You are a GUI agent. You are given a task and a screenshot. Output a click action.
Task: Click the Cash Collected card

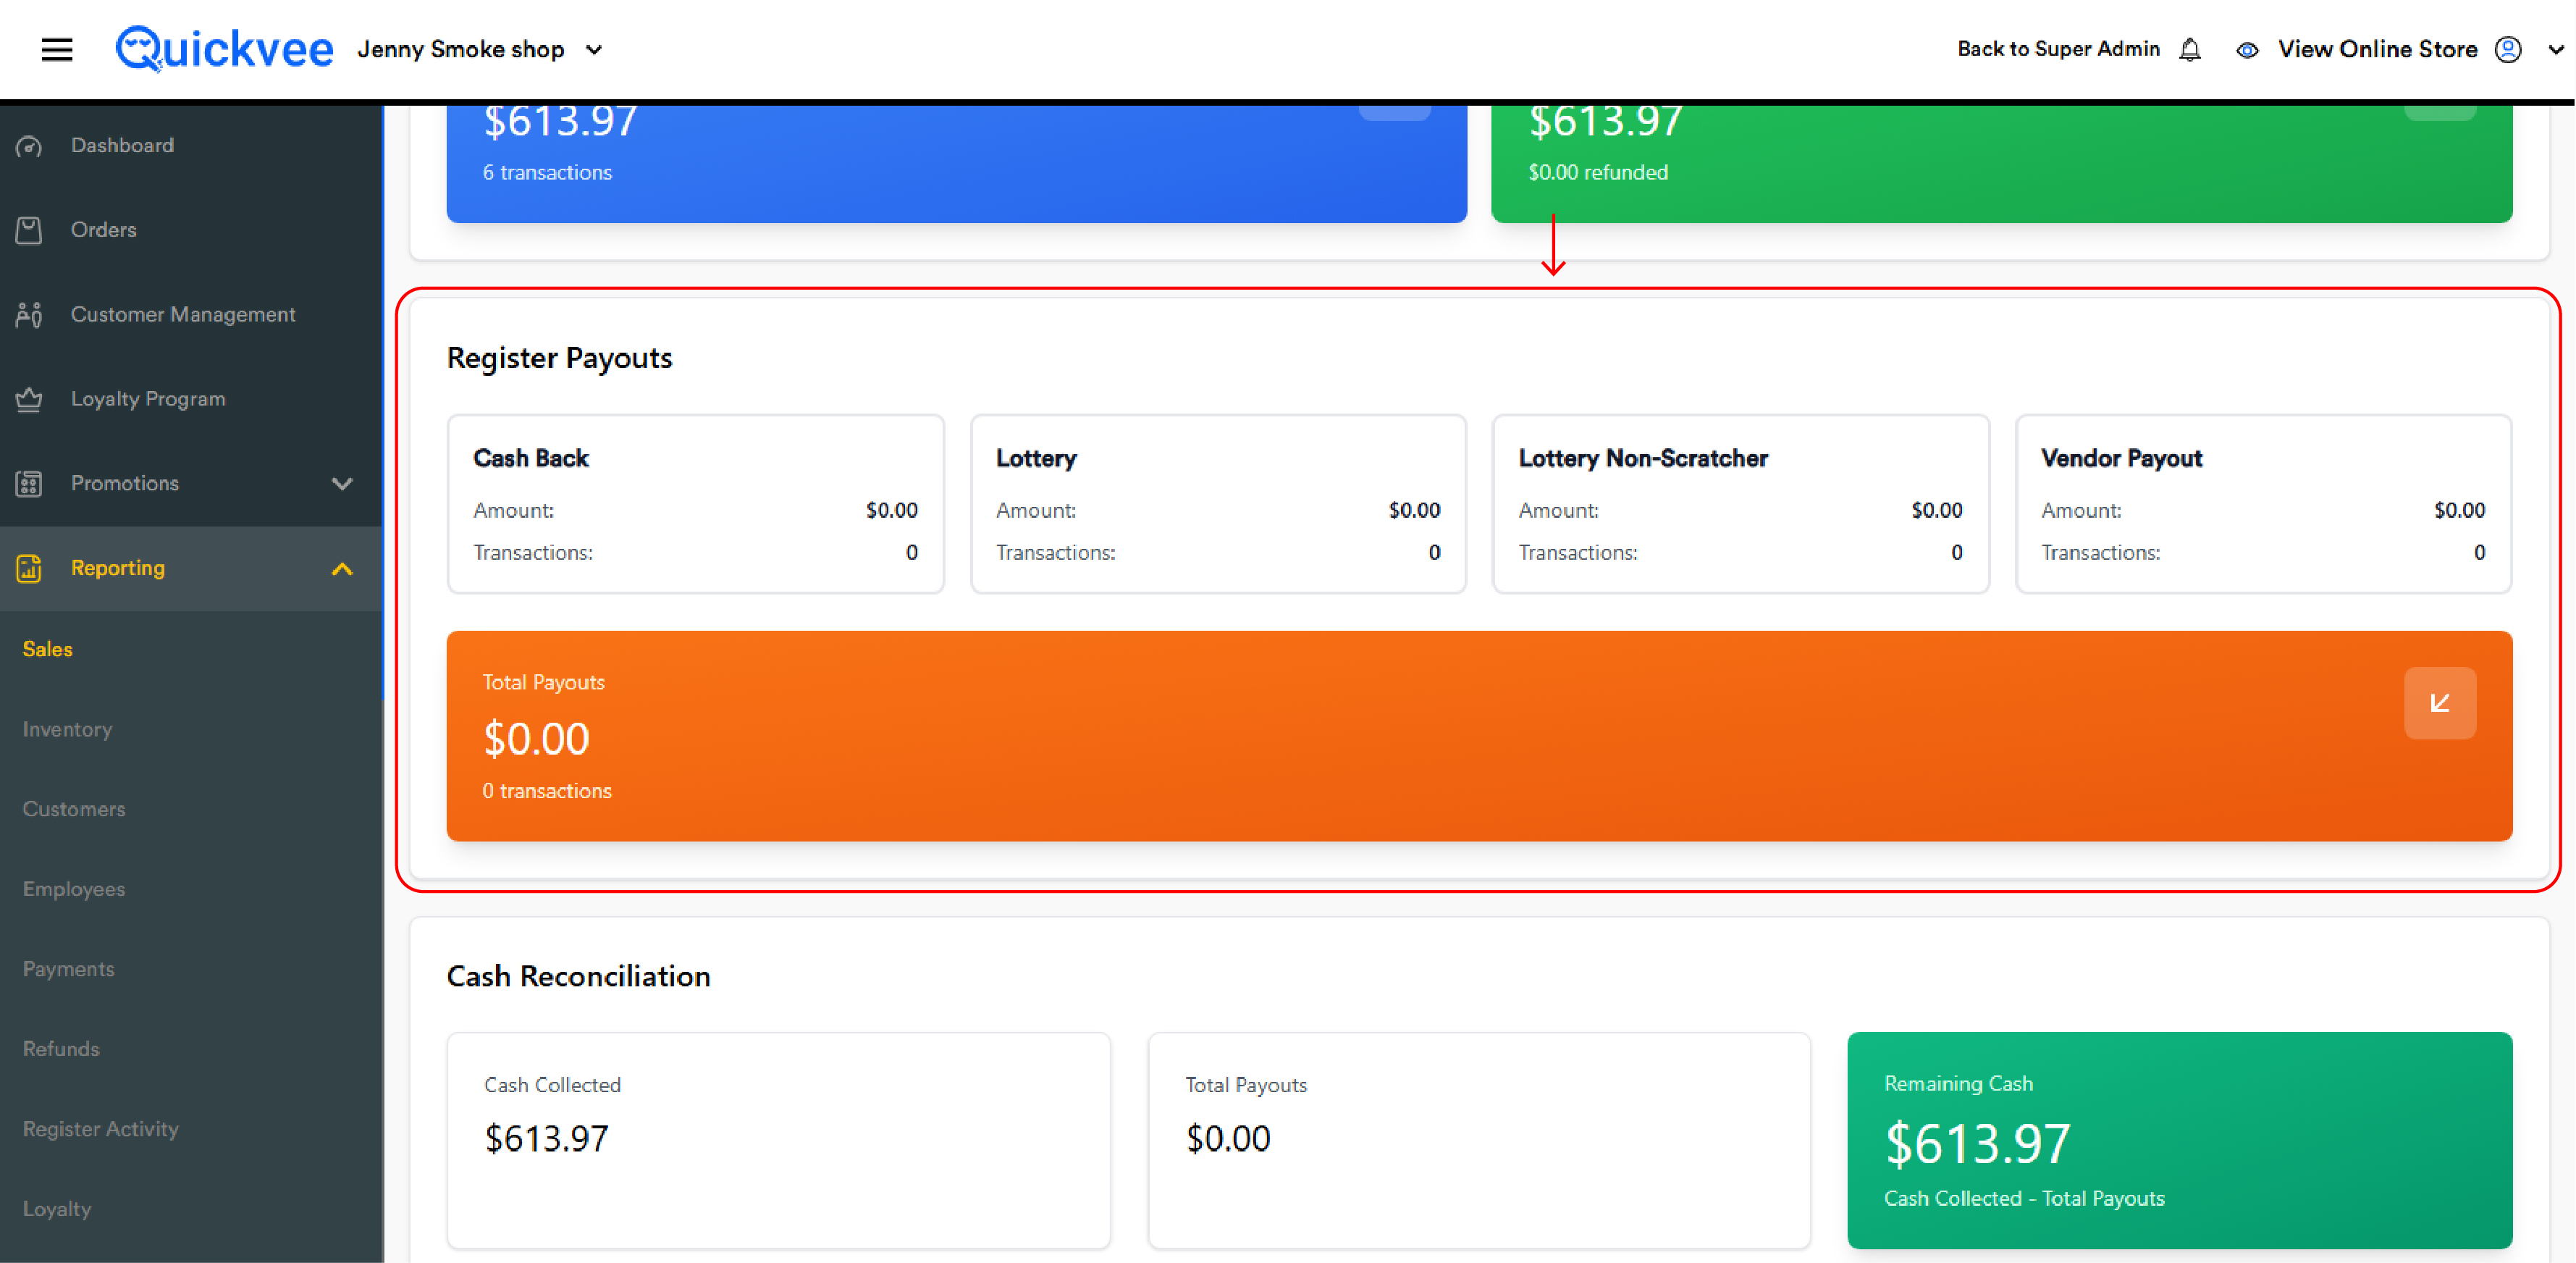tap(778, 1140)
